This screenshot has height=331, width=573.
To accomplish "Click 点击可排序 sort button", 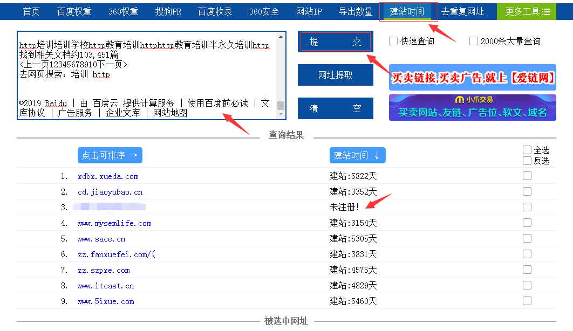I will (110, 155).
